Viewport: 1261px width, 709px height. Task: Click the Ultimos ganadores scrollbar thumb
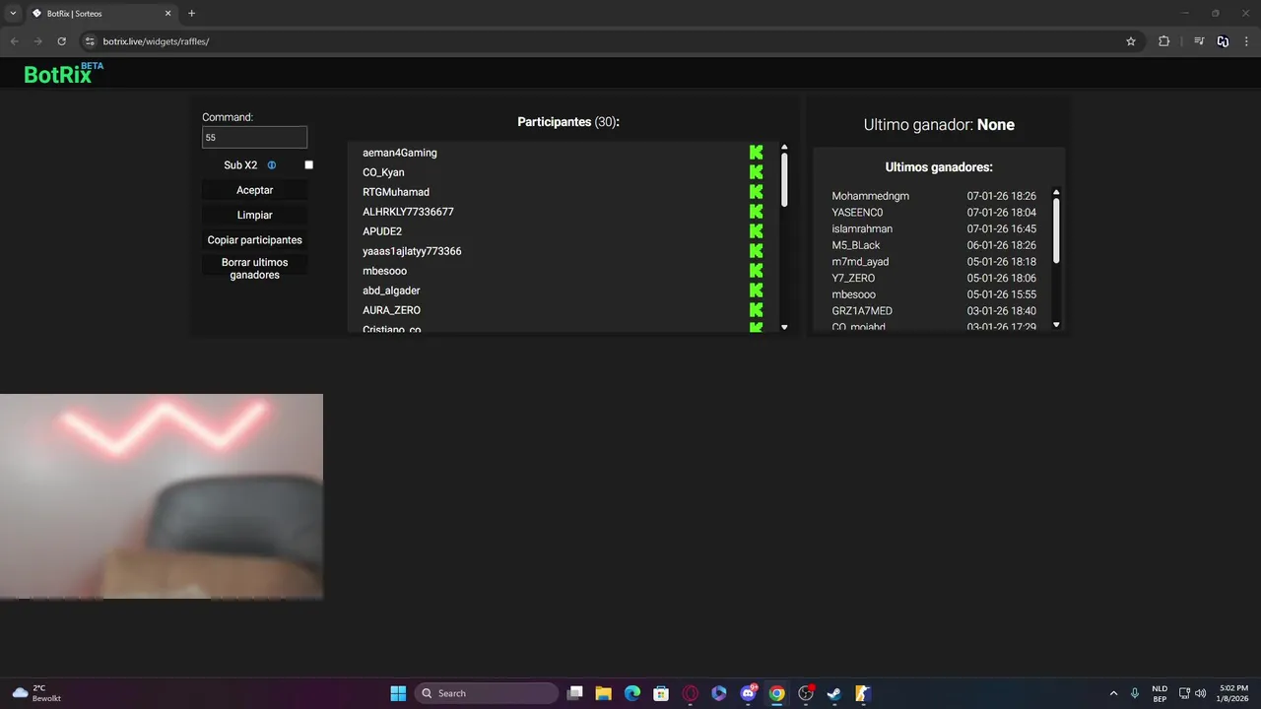click(1056, 230)
